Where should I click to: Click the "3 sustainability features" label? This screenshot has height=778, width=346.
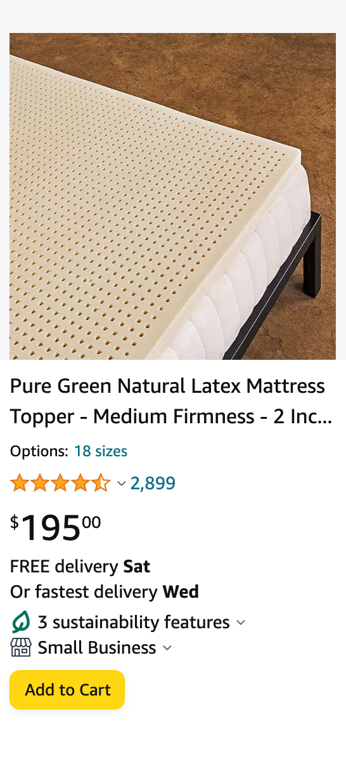tap(134, 622)
